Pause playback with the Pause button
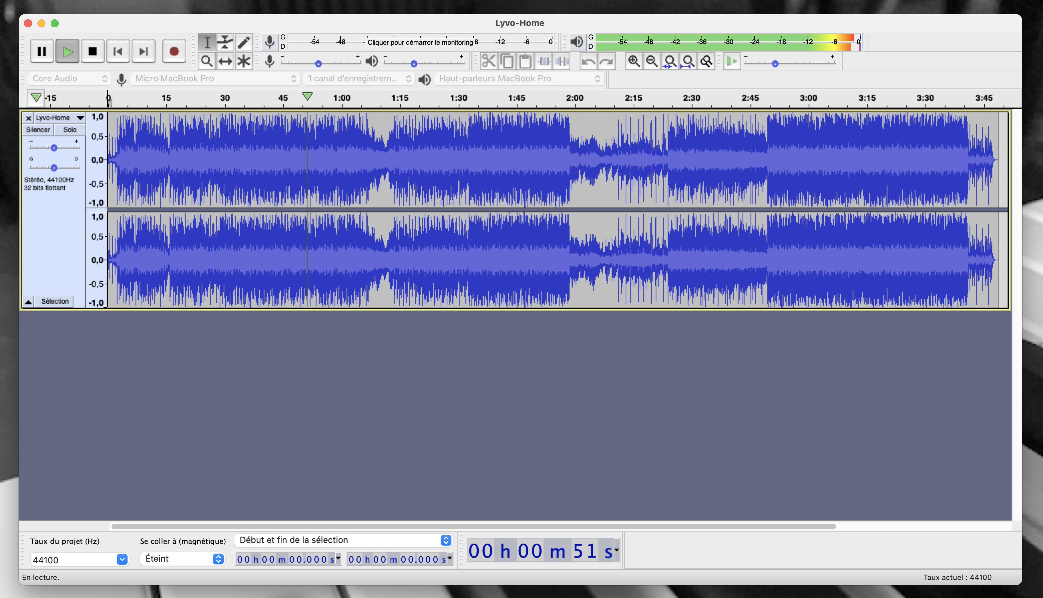1043x598 pixels. [x=42, y=51]
